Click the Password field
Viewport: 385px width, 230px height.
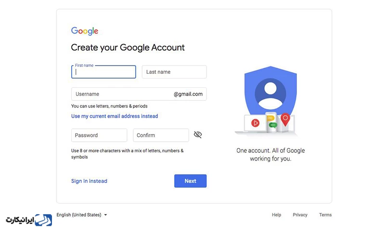(x=99, y=135)
